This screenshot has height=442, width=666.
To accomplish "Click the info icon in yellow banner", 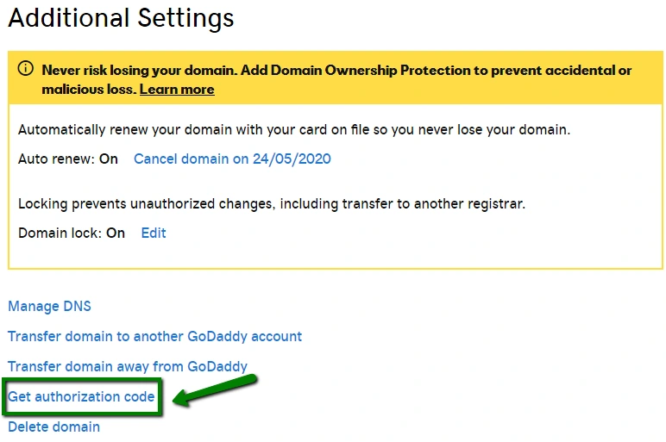I will coord(26,70).
